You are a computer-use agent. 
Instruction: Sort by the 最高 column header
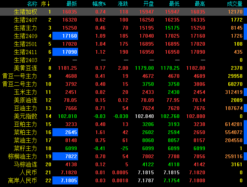point(200,4)
